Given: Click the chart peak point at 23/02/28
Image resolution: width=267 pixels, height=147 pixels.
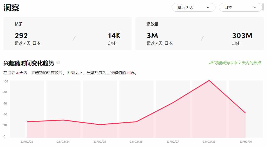Looking at the screenshot, I should pos(209,81).
